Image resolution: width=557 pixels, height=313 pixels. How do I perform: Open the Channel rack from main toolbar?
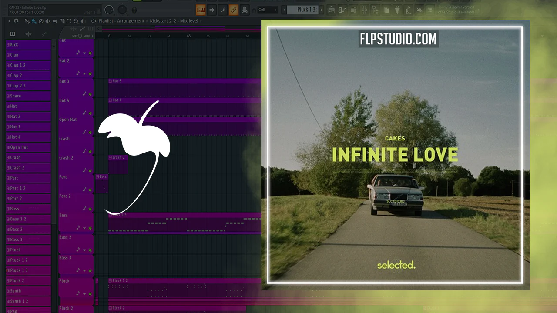(353, 10)
